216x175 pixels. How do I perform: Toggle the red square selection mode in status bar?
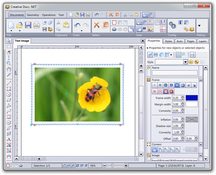pyautogui.click(x=8, y=166)
